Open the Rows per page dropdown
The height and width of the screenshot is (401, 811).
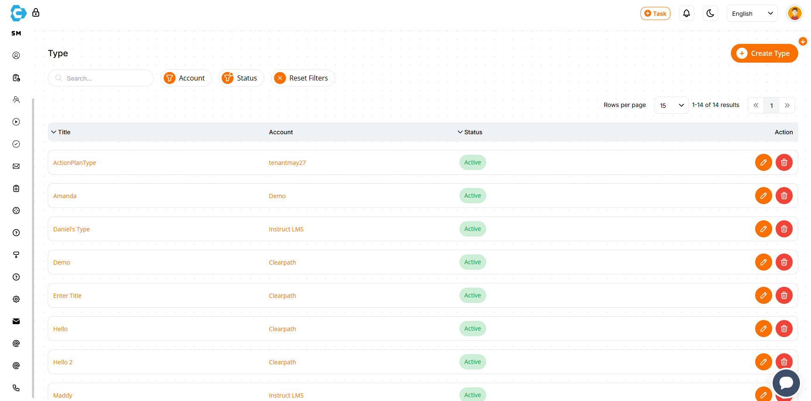671,105
